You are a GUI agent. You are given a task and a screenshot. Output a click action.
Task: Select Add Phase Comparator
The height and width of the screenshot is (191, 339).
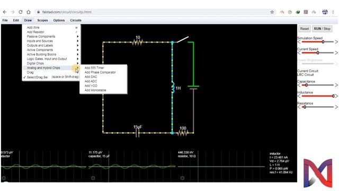(103, 72)
